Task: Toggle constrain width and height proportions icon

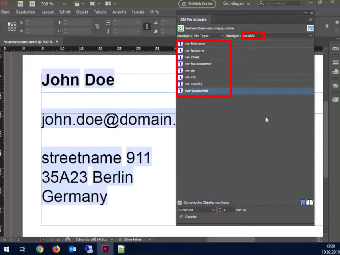Action: (97, 26)
